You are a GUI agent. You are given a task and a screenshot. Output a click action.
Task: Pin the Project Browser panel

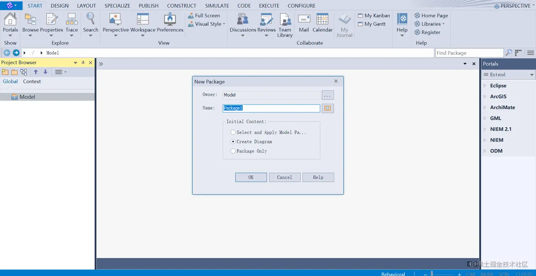pos(83,63)
